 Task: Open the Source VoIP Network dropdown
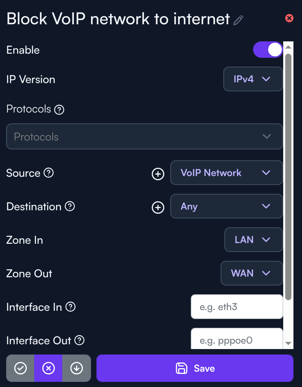click(x=226, y=173)
